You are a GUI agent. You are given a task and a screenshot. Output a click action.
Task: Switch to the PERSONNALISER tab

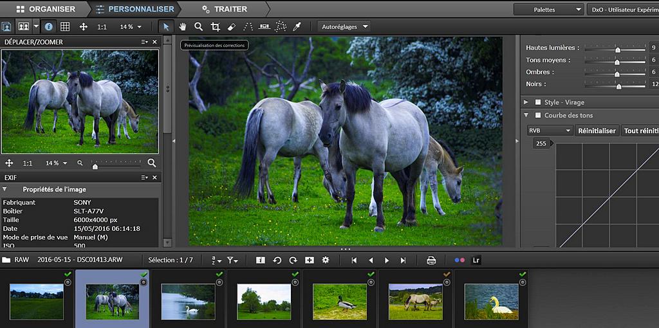[x=135, y=9]
